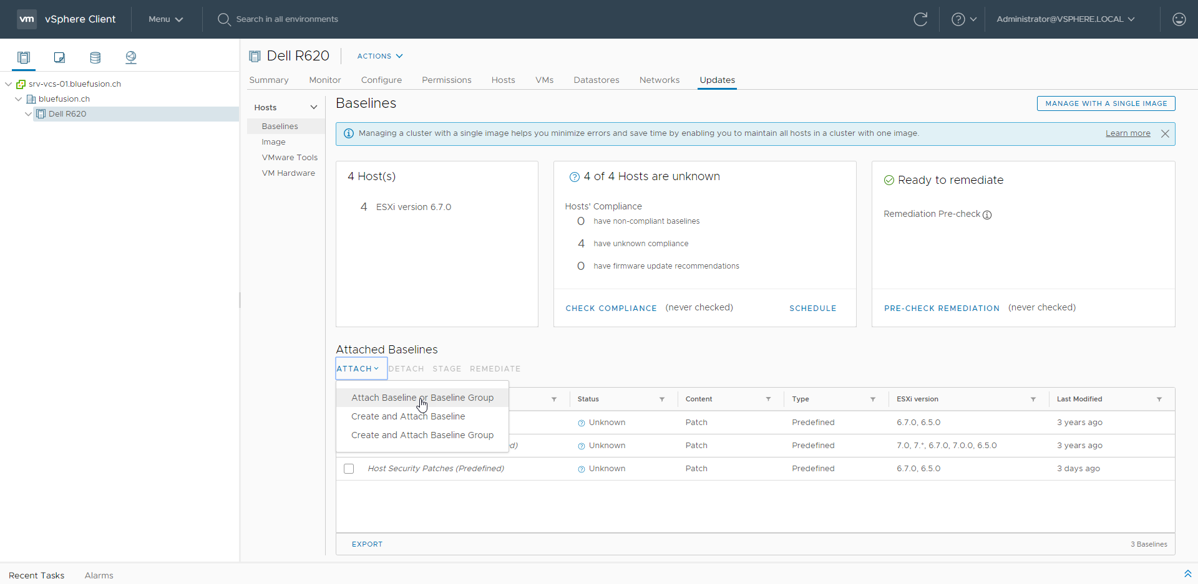Open the help question mark menu
Screen dimensions: 1198x584
(x=963, y=19)
